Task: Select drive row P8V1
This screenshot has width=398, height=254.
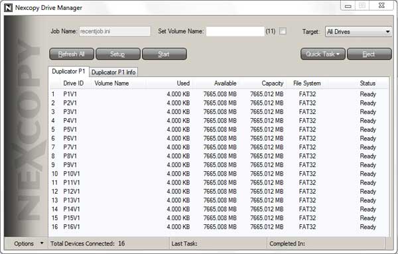Action: pyautogui.click(x=219, y=156)
